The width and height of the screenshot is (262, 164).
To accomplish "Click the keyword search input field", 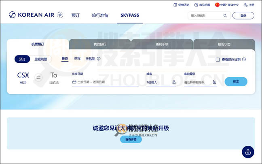I will (209, 15).
